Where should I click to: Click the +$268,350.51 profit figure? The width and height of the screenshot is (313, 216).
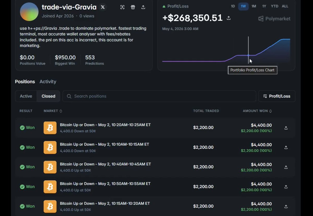[x=192, y=18]
